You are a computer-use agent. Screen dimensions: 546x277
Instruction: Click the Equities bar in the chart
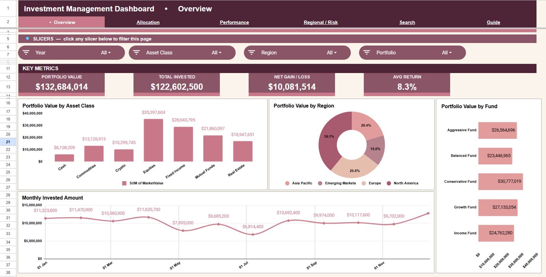point(153,140)
